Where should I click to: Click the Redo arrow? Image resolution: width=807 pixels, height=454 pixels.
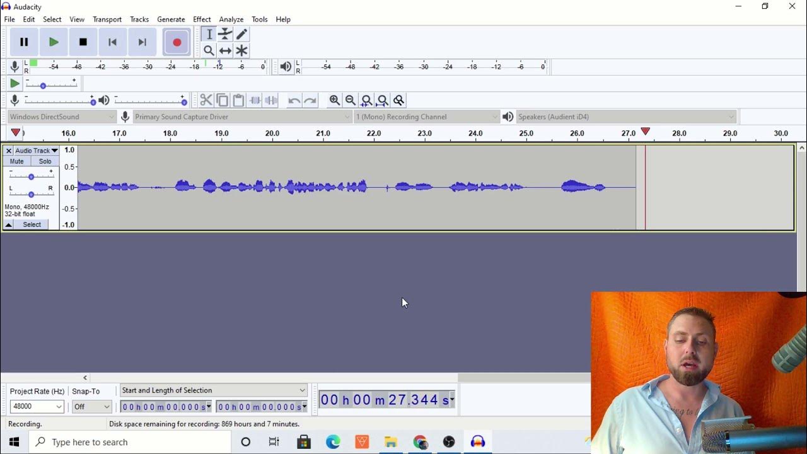[310, 100]
